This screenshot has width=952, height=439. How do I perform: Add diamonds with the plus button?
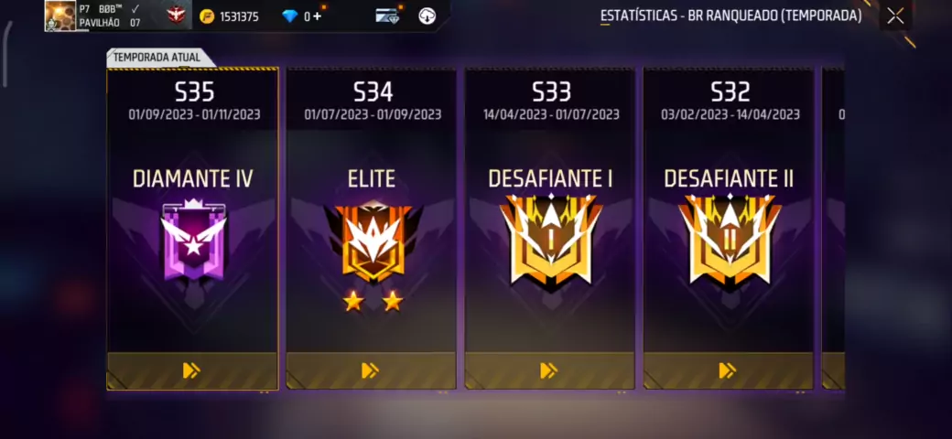pos(317,16)
